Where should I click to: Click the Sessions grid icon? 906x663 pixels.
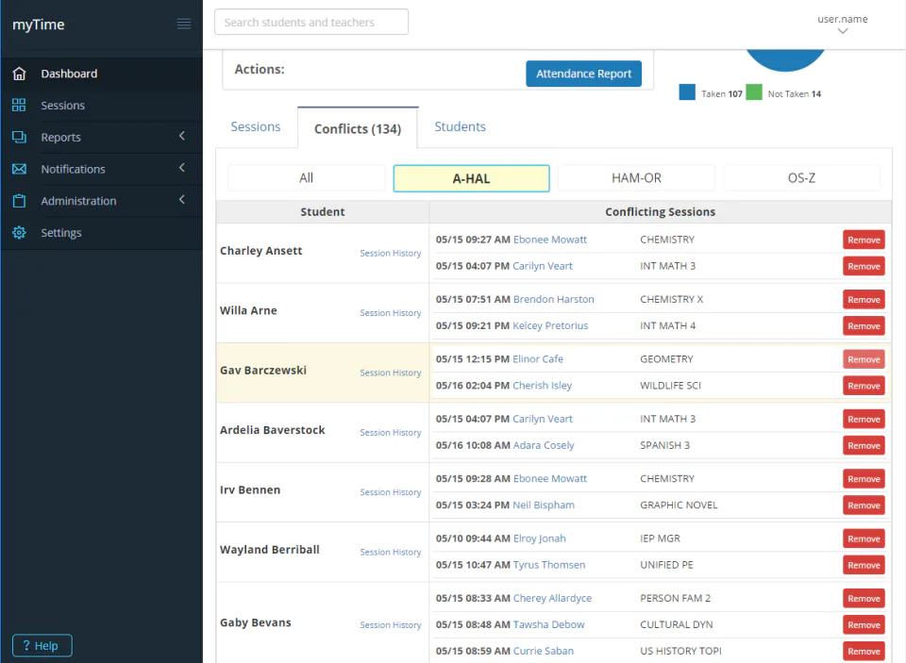click(x=19, y=105)
